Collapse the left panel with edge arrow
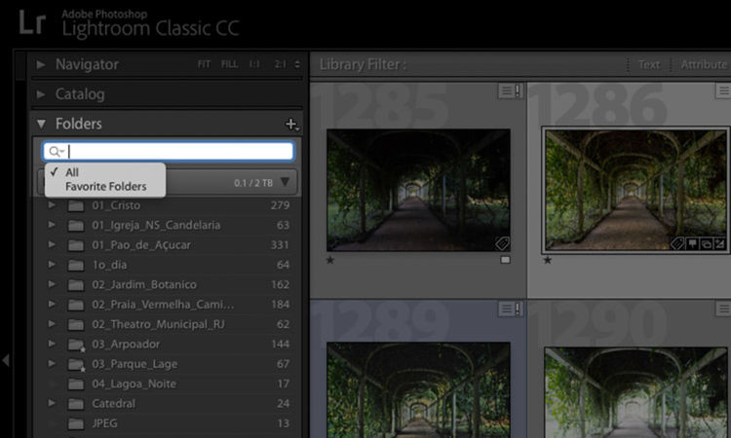 click(6, 360)
